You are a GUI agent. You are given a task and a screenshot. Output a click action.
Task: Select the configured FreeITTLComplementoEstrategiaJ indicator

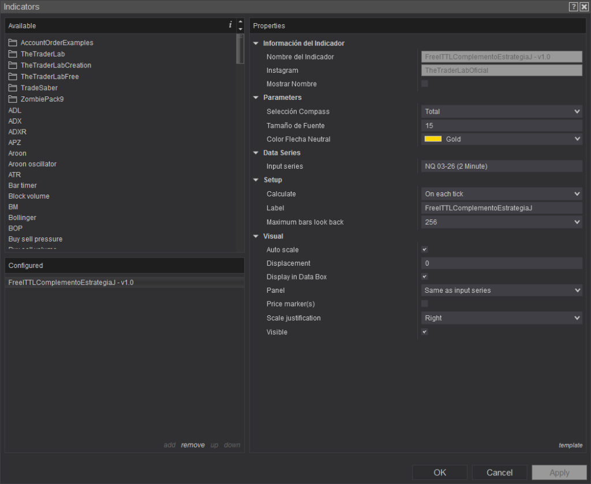71,282
